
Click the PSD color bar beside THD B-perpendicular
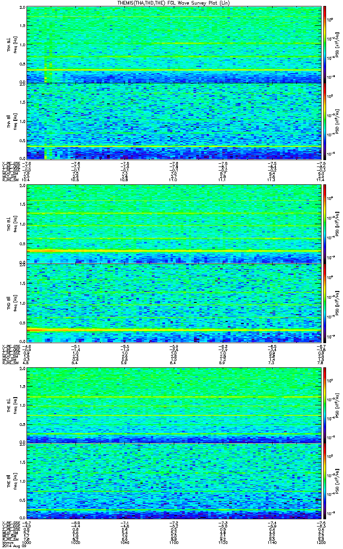[x=325, y=225]
